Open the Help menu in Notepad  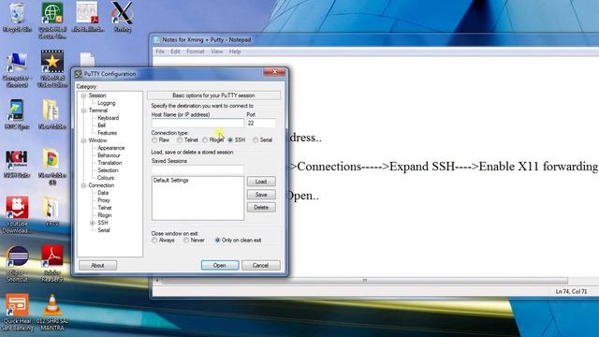235,51
